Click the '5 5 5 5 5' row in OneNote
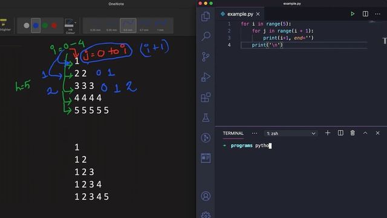The height and width of the screenshot is (218, 387). tap(91, 110)
